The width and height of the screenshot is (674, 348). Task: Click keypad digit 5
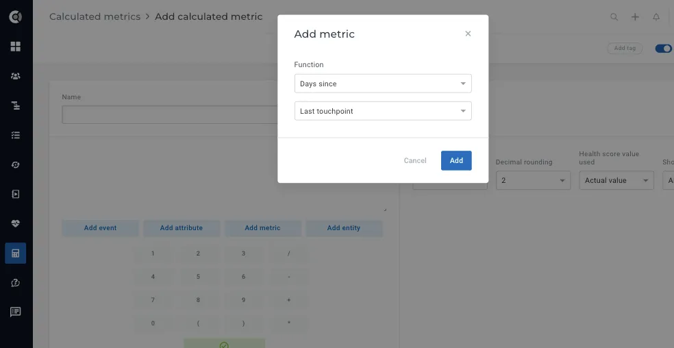[x=198, y=277]
